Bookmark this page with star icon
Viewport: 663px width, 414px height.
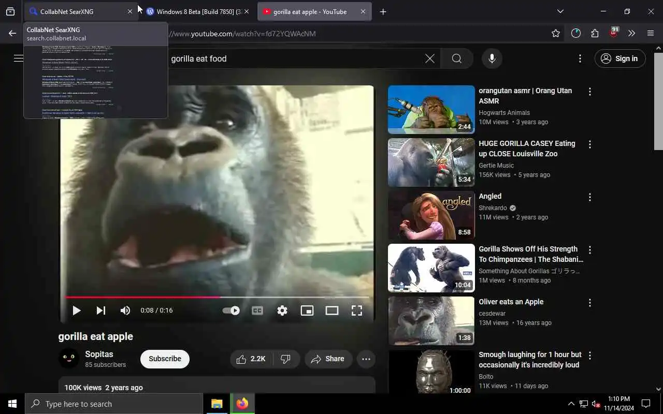point(556,34)
